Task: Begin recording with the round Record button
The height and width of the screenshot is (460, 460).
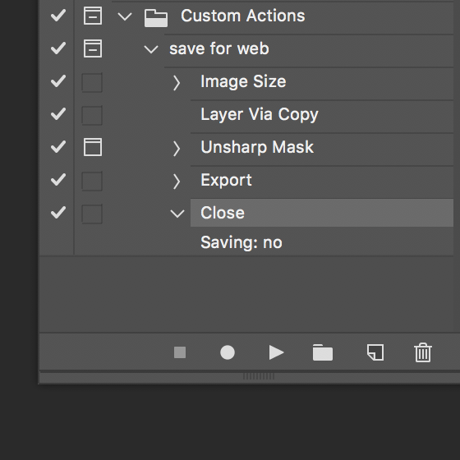Action: (228, 352)
